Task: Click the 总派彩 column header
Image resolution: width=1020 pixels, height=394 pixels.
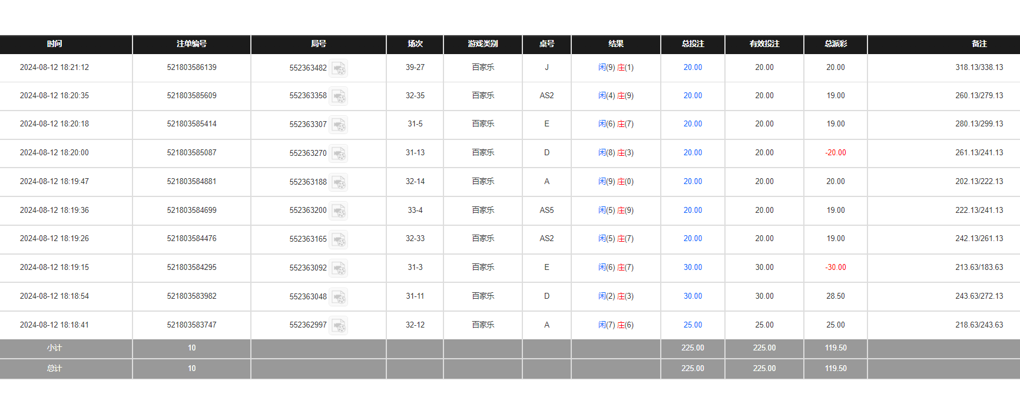Action: [835, 44]
